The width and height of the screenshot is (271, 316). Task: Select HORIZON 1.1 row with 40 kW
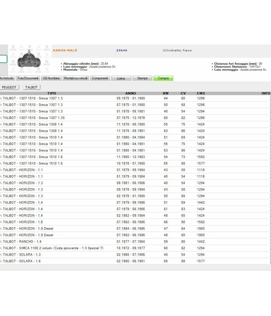click(x=135, y=177)
